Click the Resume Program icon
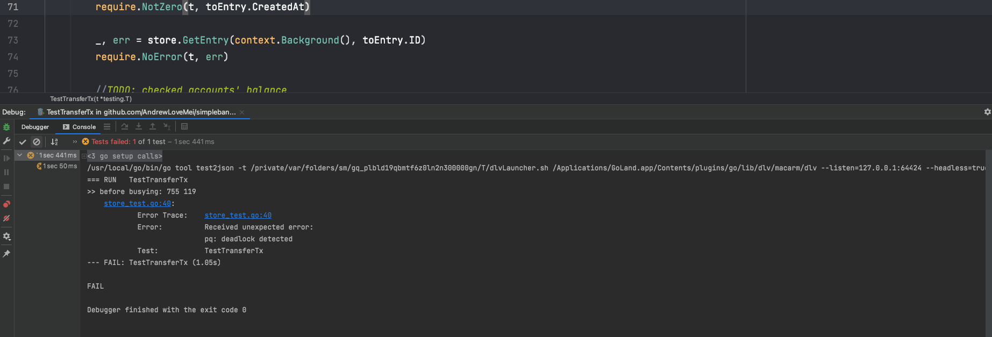 click(x=6, y=158)
